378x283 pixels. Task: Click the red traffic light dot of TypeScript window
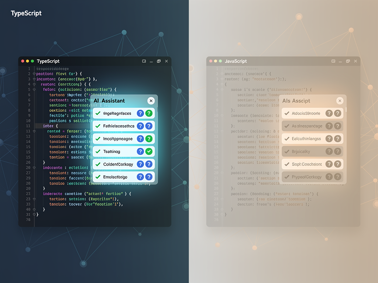click(23, 61)
